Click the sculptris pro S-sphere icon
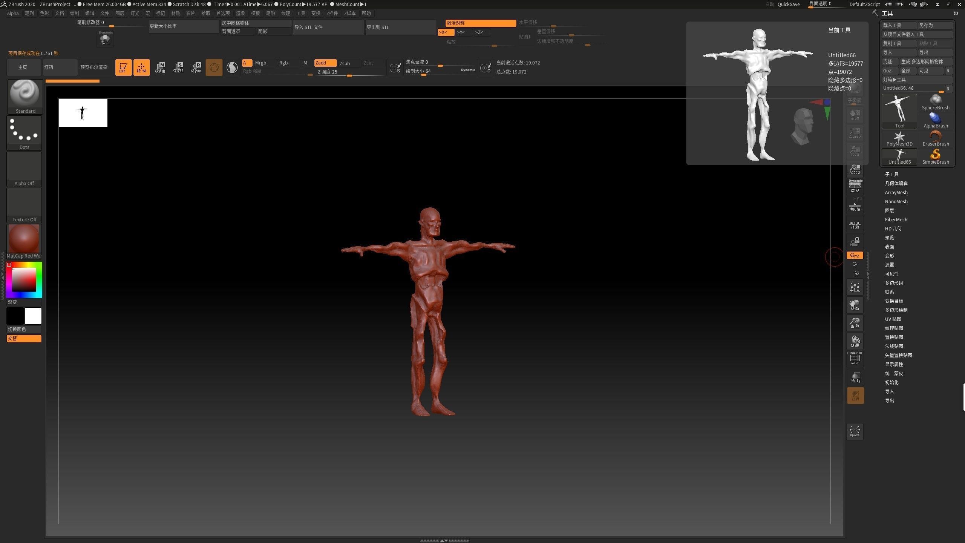 [232, 67]
